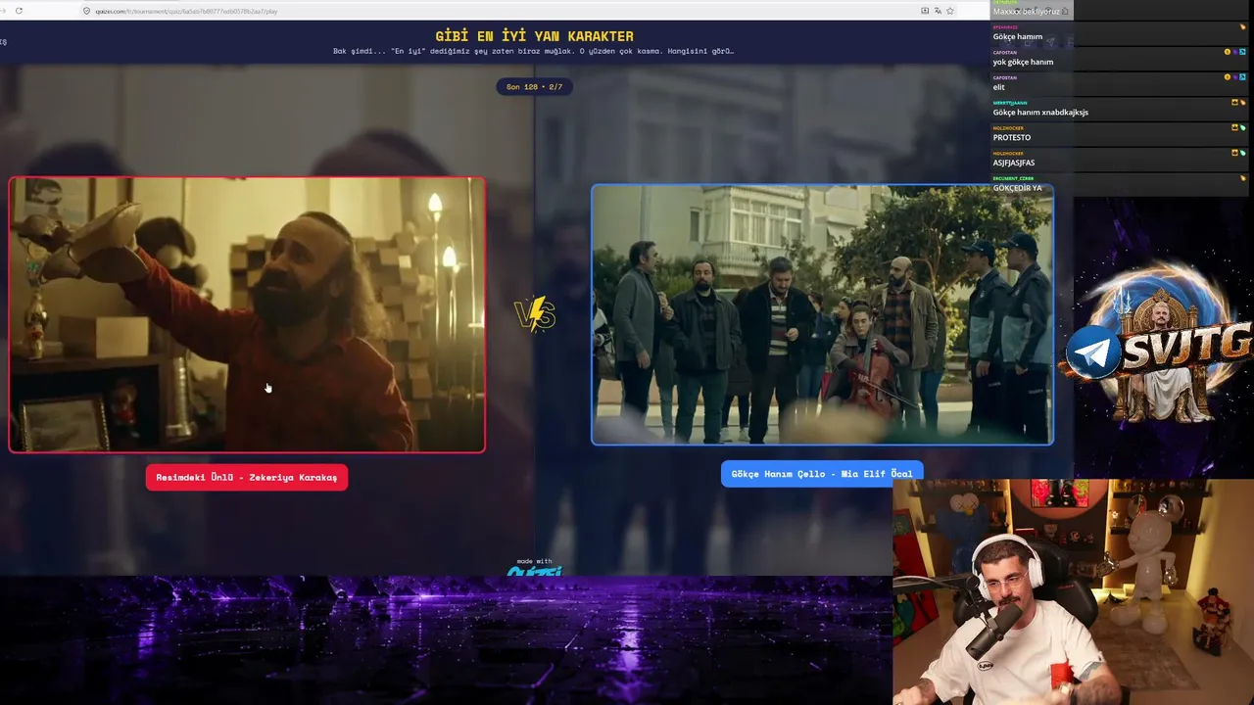Select the chat message 'GÖKÇEDİR YA'
The image size is (1254, 705).
1018,188
